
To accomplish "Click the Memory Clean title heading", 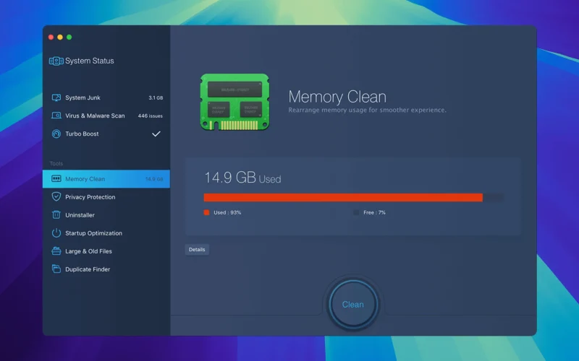I will coord(337,97).
